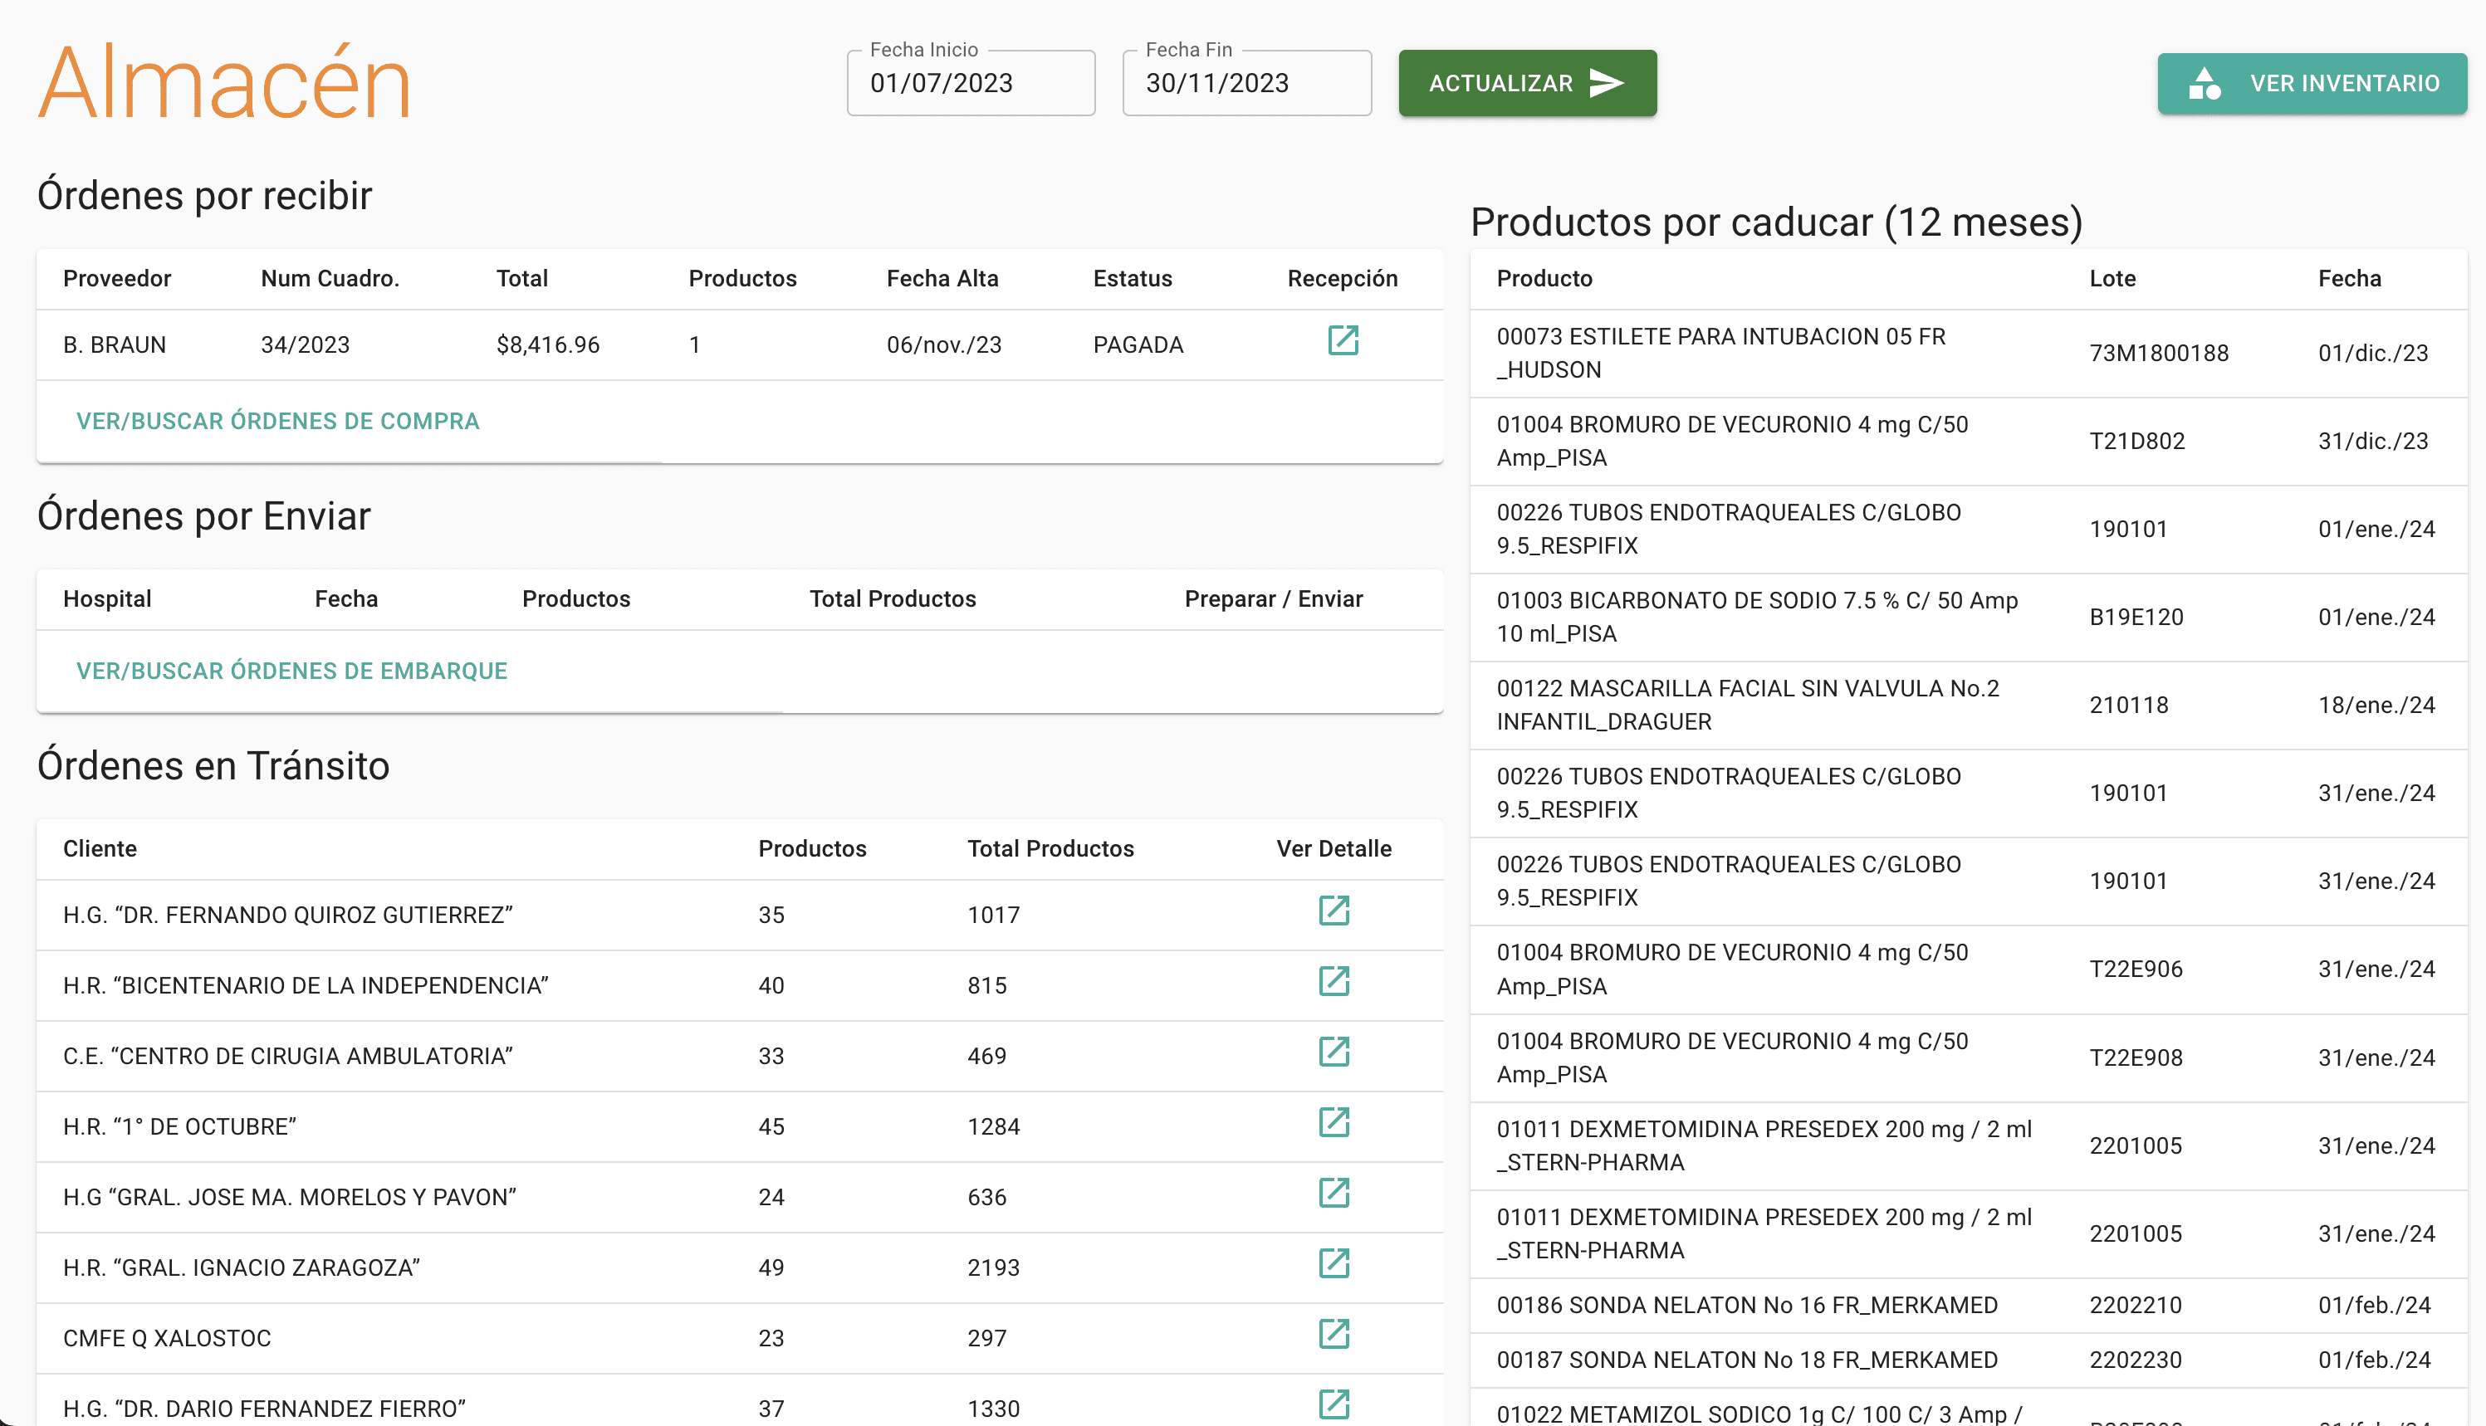2486x1426 pixels.
Task: Open VER/BUSCAR ÓRDENES DE COMPRA link
Action: (278, 421)
